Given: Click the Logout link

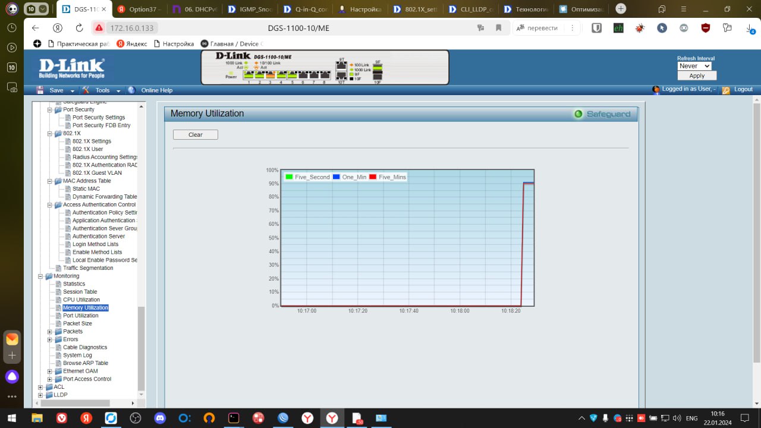Looking at the screenshot, I should point(743,89).
